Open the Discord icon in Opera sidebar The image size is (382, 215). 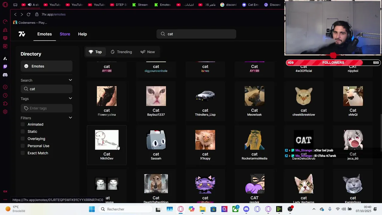coord(5,75)
